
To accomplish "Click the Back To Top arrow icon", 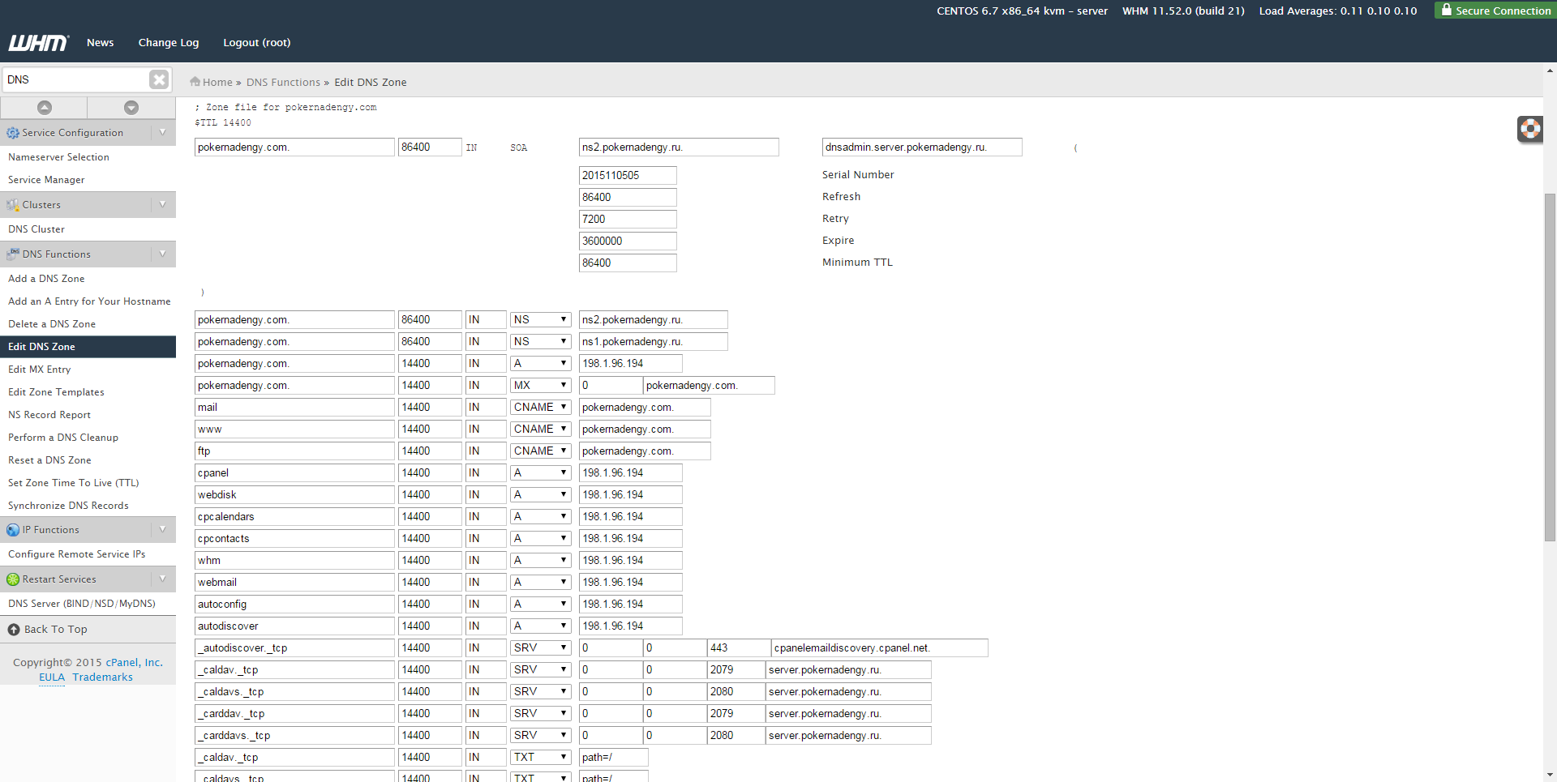I will pos(14,630).
